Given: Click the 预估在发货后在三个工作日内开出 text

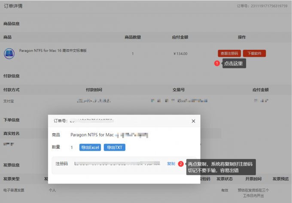Looking at the screenshot, I should click(x=253, y=193).
